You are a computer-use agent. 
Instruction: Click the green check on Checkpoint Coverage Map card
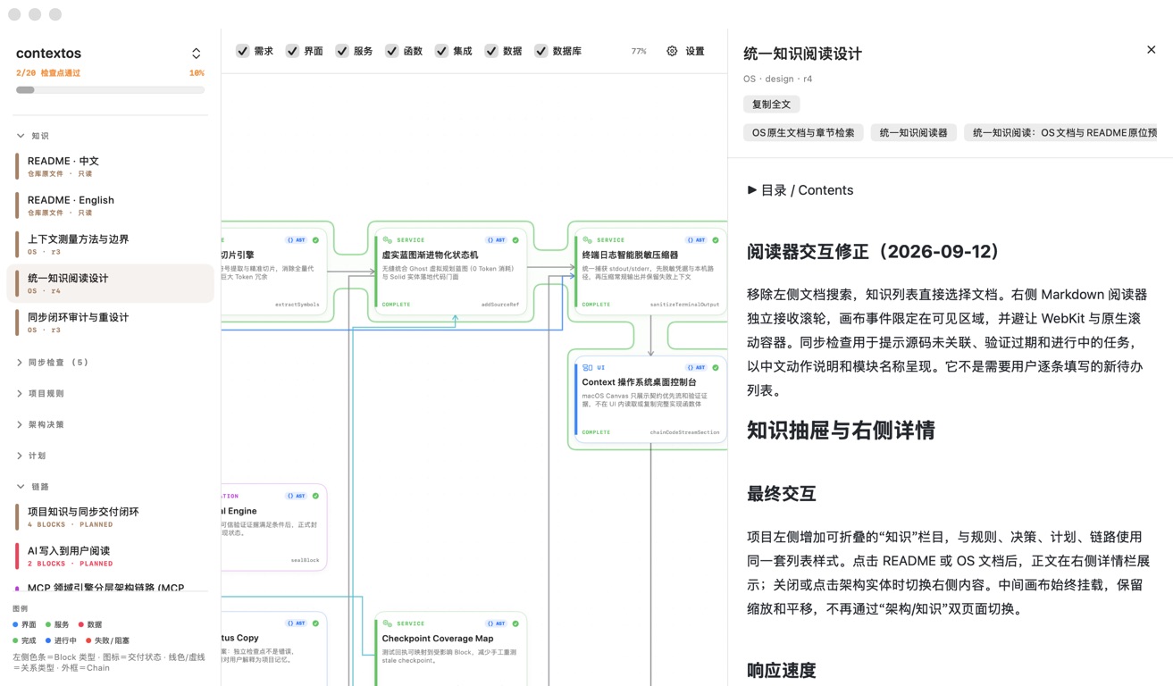(515, 623)
